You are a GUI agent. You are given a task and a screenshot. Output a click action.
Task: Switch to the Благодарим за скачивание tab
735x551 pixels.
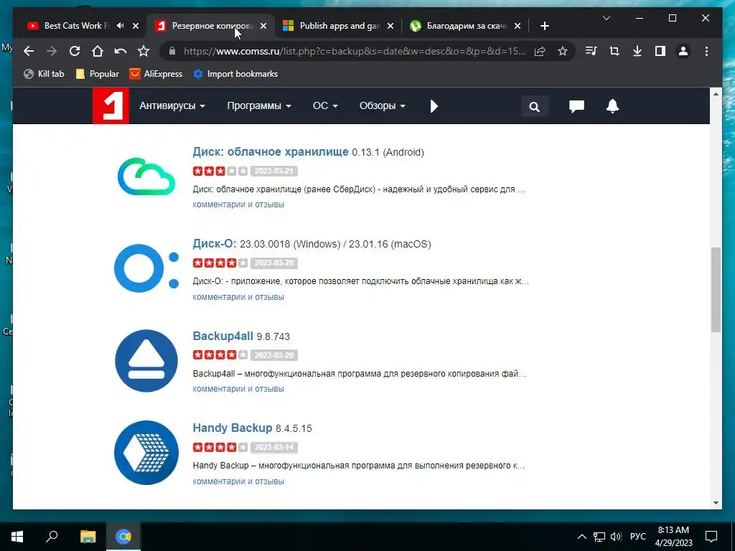click(460, 26)
